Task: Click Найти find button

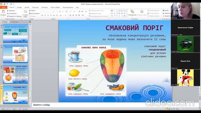Action: 166,10
